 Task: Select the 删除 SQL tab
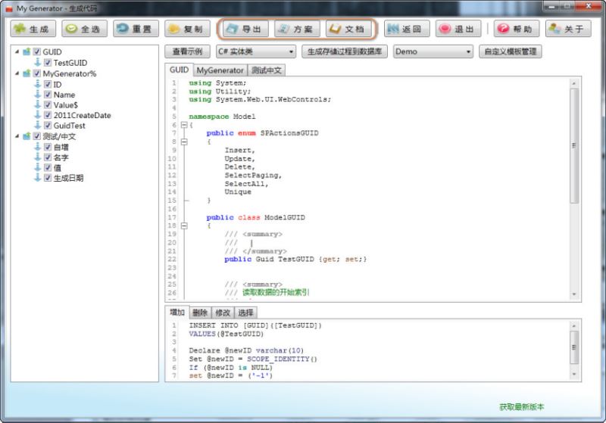point(199,313)
